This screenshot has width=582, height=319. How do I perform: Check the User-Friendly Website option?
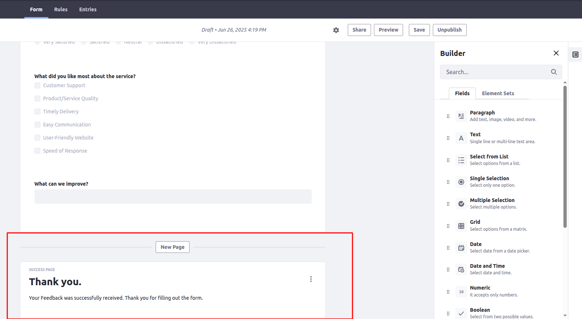[x=37, y=138]
